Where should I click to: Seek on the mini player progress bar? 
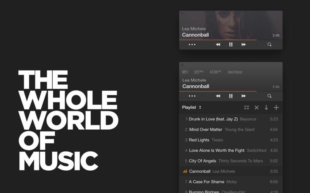point(231,40)
